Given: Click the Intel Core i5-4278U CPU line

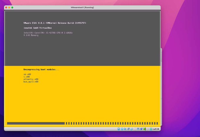Looking at the screenshot, I should pyautogui.click(x=48, y=33).
